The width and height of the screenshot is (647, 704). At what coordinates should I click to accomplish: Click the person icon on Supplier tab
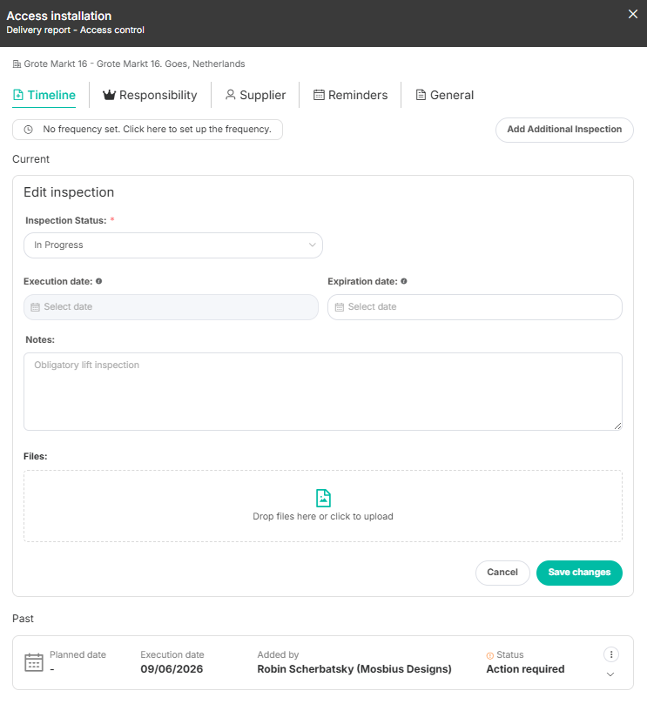(x=231, y=95)
